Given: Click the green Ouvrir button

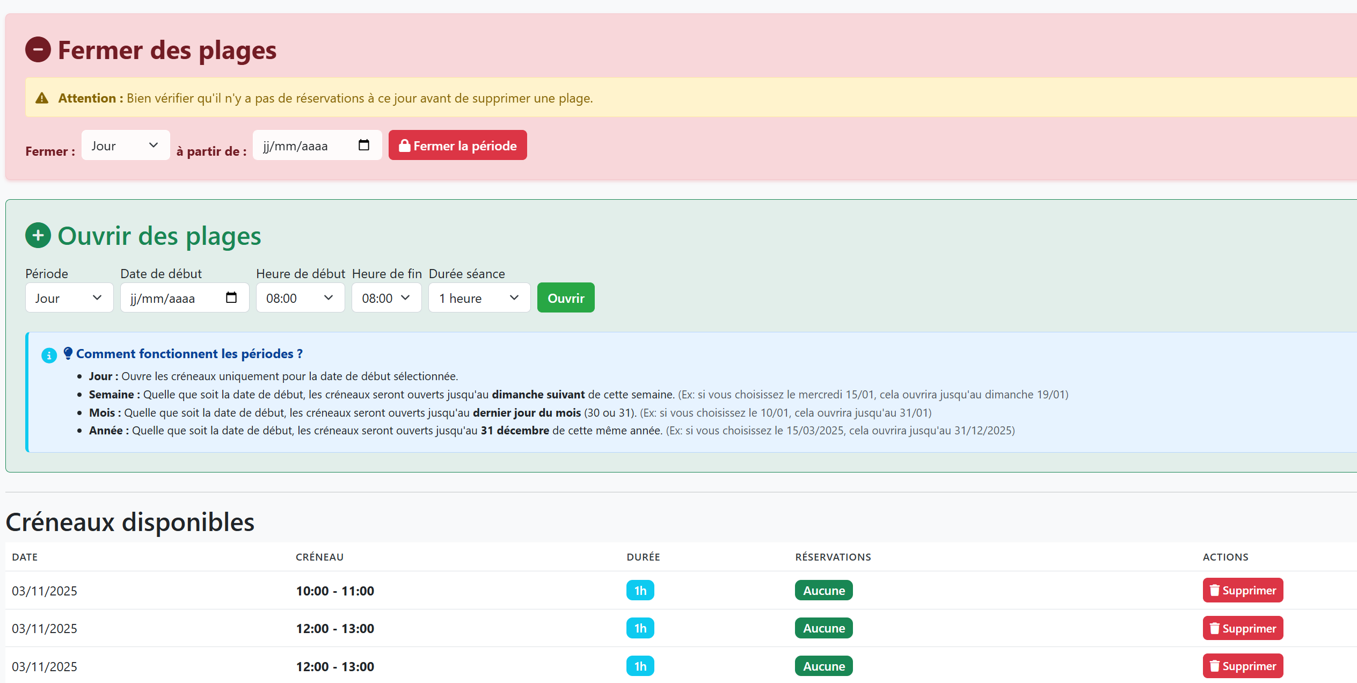Looking at the screenshot, I should (x=565, y=297).
